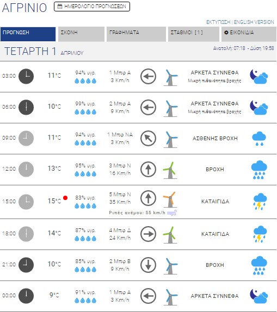Select the ΠΡΟΓΝΩΣΗ tab
The image size is (277, 312).
pyautogui.click(x=28, y=34)
